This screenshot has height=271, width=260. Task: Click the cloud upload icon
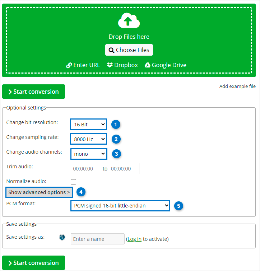[129, 21]
